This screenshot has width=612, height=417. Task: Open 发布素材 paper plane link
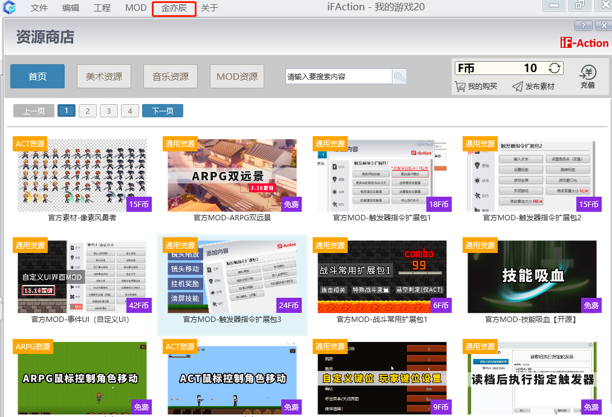coord(533,87)
